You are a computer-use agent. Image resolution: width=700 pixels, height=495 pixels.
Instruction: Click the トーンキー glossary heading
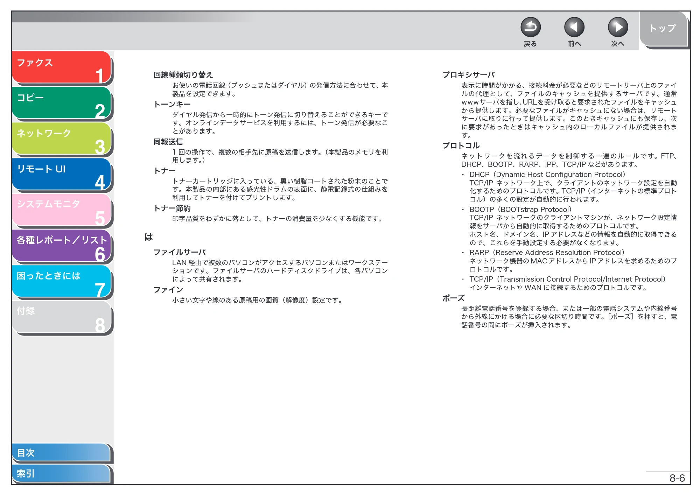172,104
